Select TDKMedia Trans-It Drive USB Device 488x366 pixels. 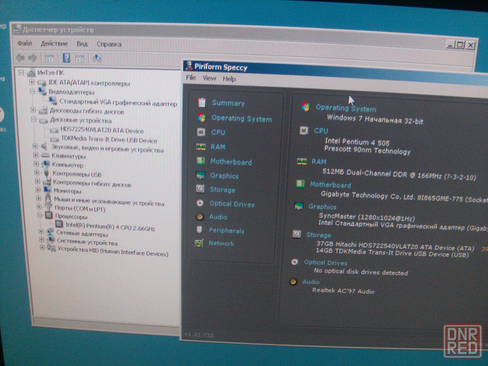tap(109, 139)
